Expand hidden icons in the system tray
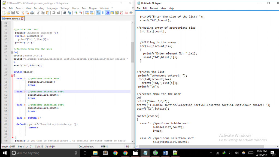 click(x=211, y=153)
